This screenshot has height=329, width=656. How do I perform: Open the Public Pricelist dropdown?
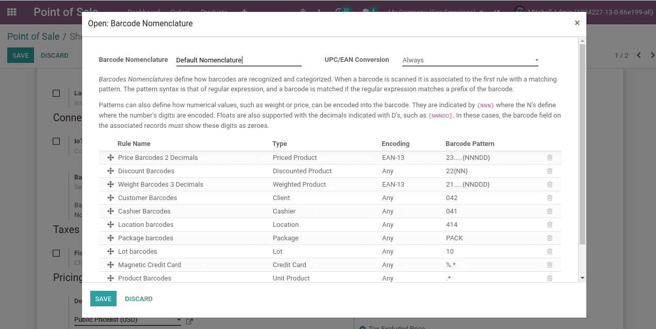pos(127,320)
